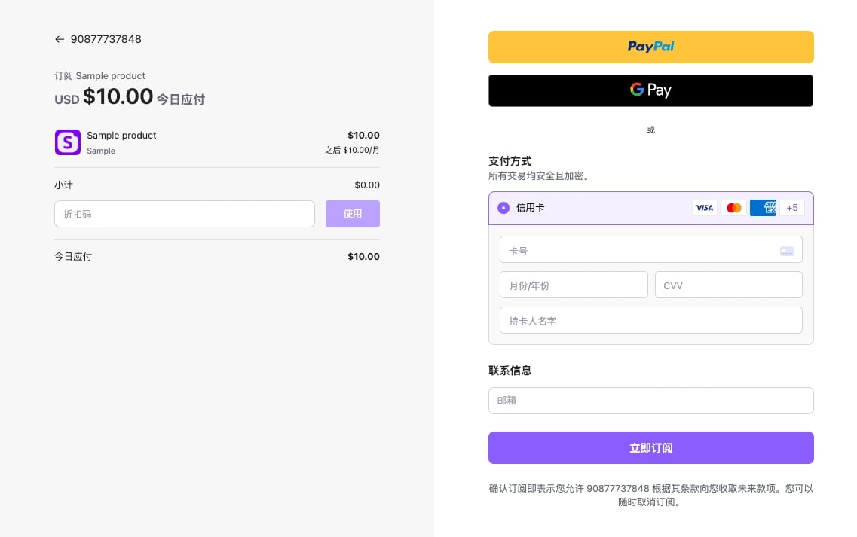Screen dimensions: 857x537
Task: Click the card icon inside the card number field
Action: point(786,251)
